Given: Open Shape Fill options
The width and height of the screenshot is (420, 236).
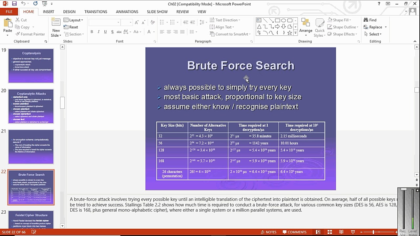Looking at the screenshot, I should pos(339,20).
